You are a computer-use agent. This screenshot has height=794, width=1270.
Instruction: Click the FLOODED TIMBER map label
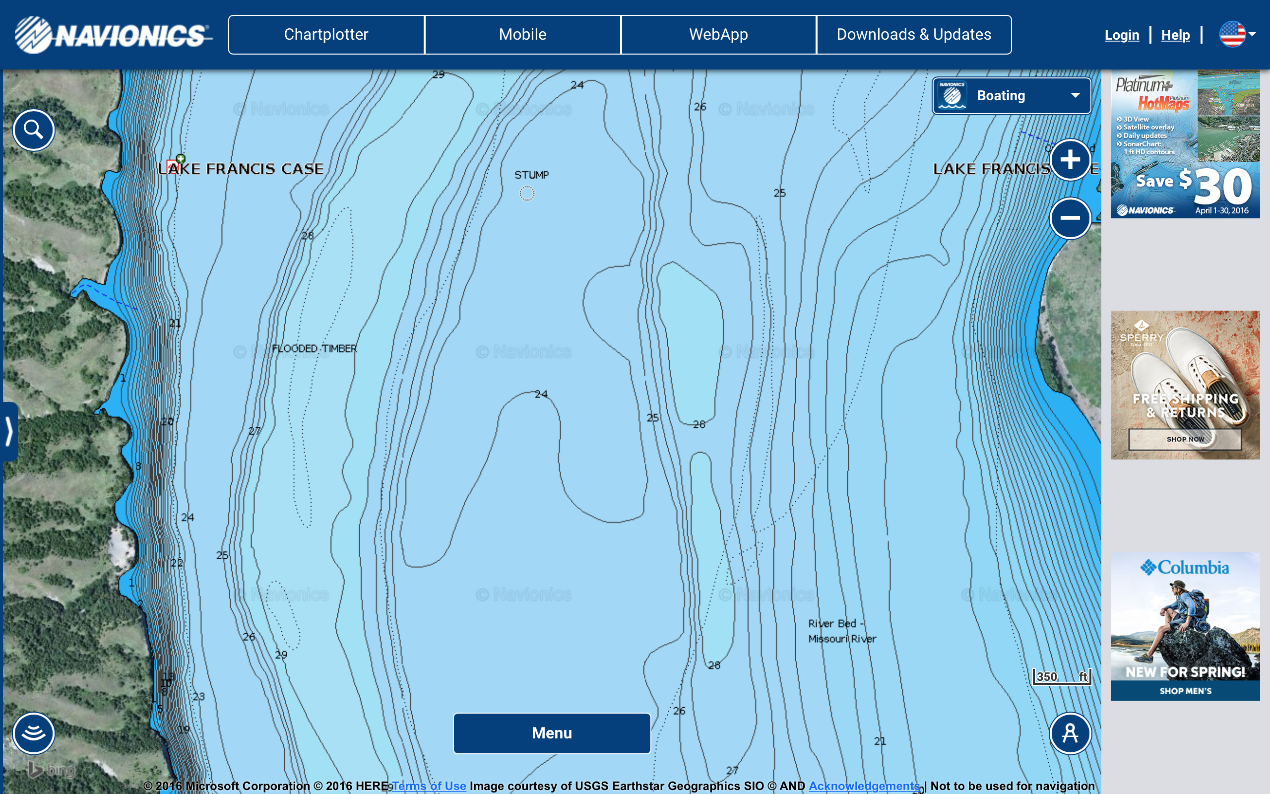[315, 348]
